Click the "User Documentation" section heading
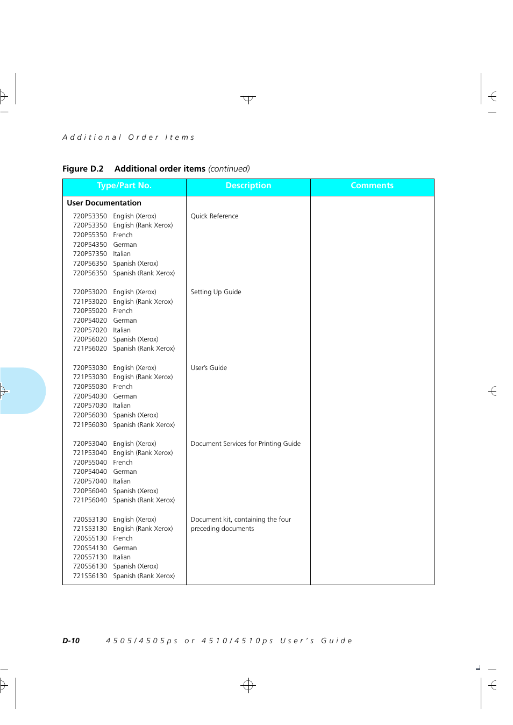This screenshot has width=513, height=725. (104, 203)
